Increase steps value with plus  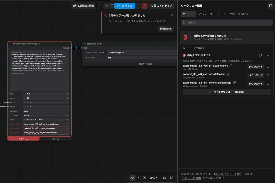click(x=67, y=98)
